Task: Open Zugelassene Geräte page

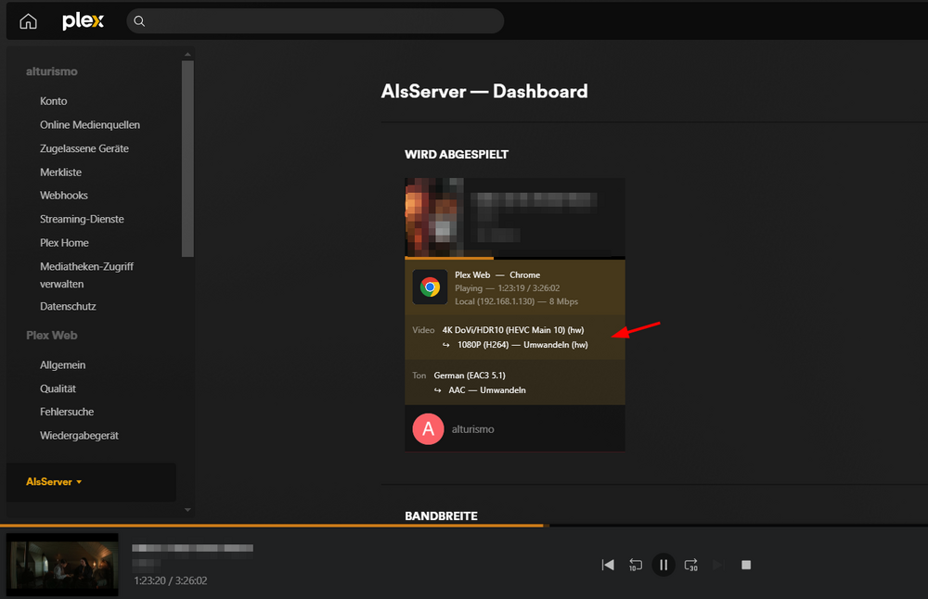Action: coord(84,148)
